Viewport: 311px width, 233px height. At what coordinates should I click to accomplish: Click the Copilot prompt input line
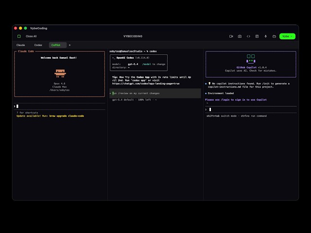coord(251,110)
